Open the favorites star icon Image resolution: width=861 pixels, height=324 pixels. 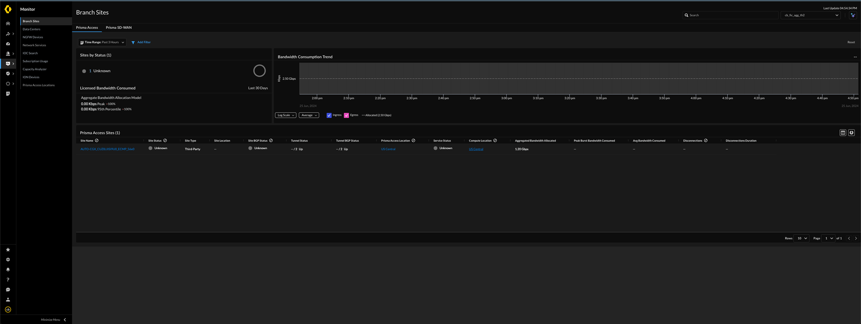(8, 250)
